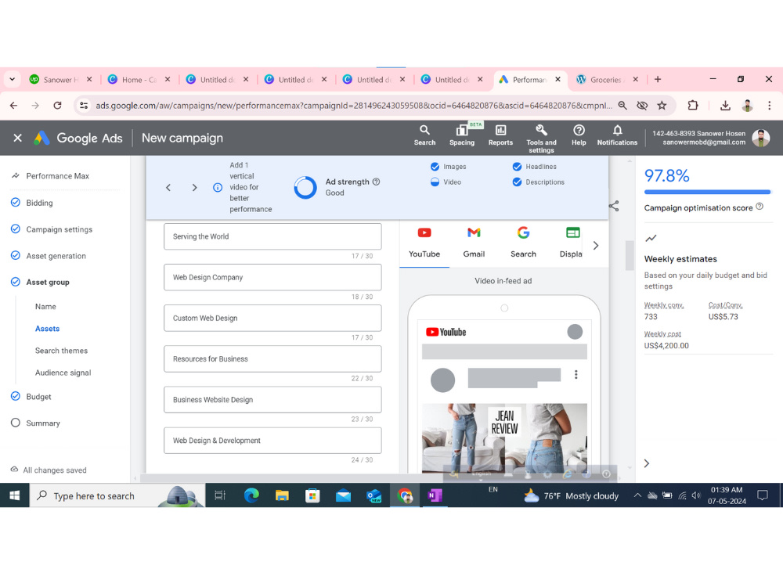The image size is (783, 587).
Task: Select the Gmail preview tab
Action: (474, 243)
